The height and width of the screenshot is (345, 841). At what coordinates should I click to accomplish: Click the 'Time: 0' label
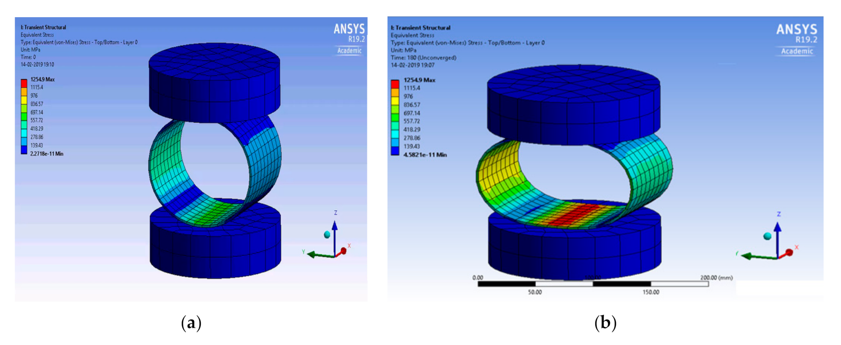pyautogui.click(x=28, y=57)
